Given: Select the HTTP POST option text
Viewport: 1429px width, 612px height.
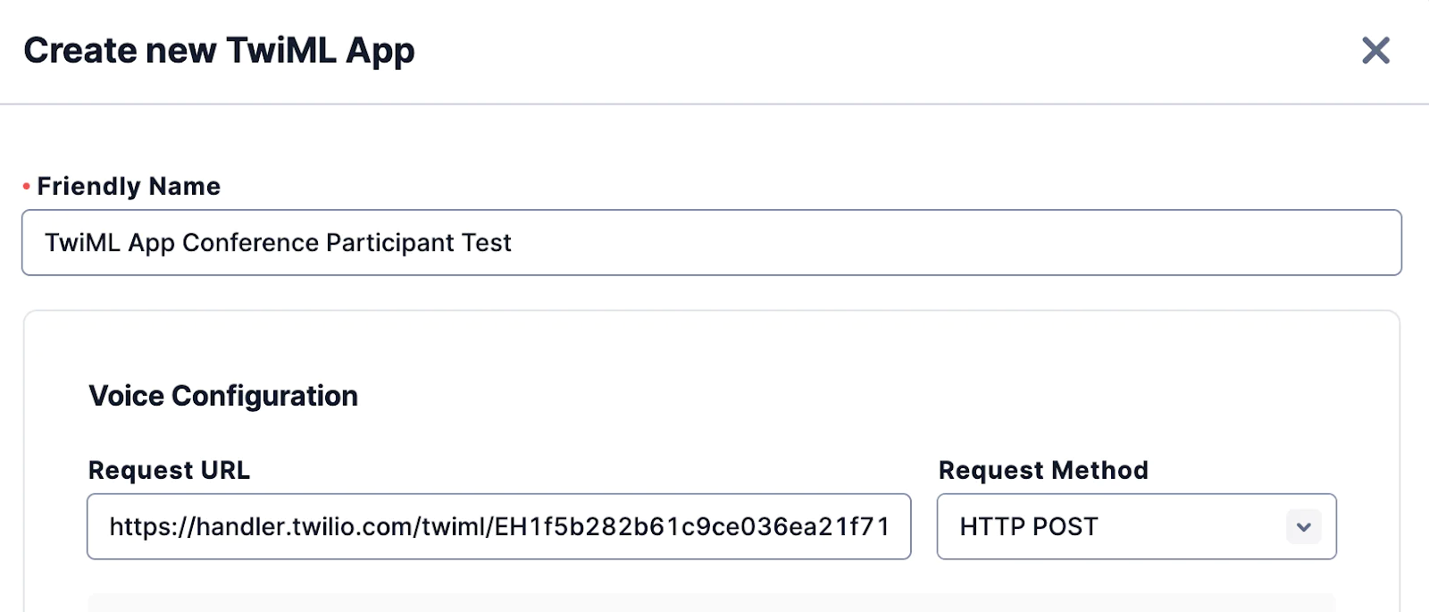Looking at the screenshot, I should coord(1028,527).
